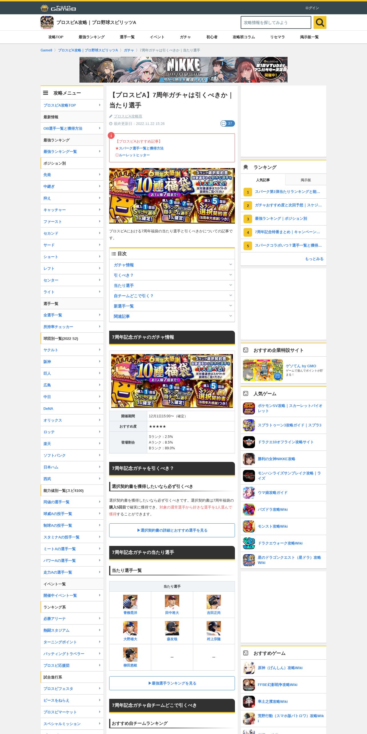Select 大野雄大 player portrait
The width and height of the screenshot is (367, 734).
click(130, 628)
